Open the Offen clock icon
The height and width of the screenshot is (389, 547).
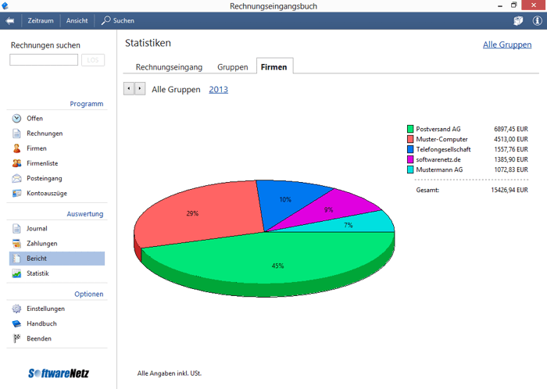16,119
